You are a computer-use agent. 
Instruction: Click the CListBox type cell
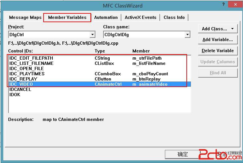click(104, 63)
